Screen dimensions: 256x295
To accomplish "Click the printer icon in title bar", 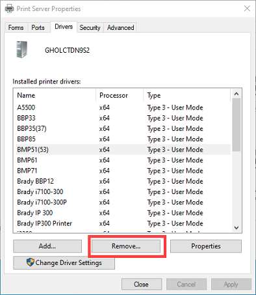I will 9,8.
